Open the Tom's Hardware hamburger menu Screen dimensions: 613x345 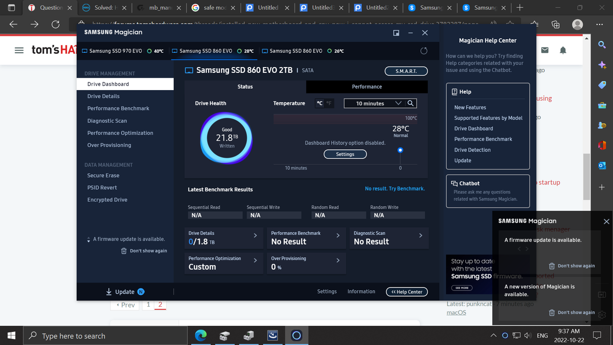19,50
